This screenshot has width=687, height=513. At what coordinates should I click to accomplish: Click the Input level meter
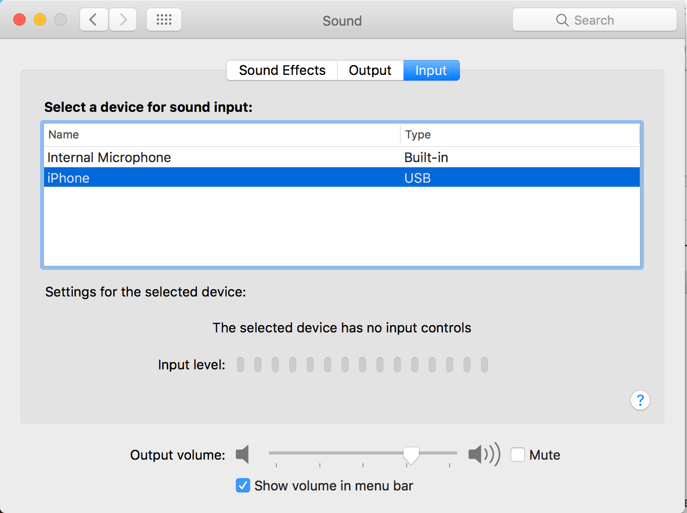362,364
